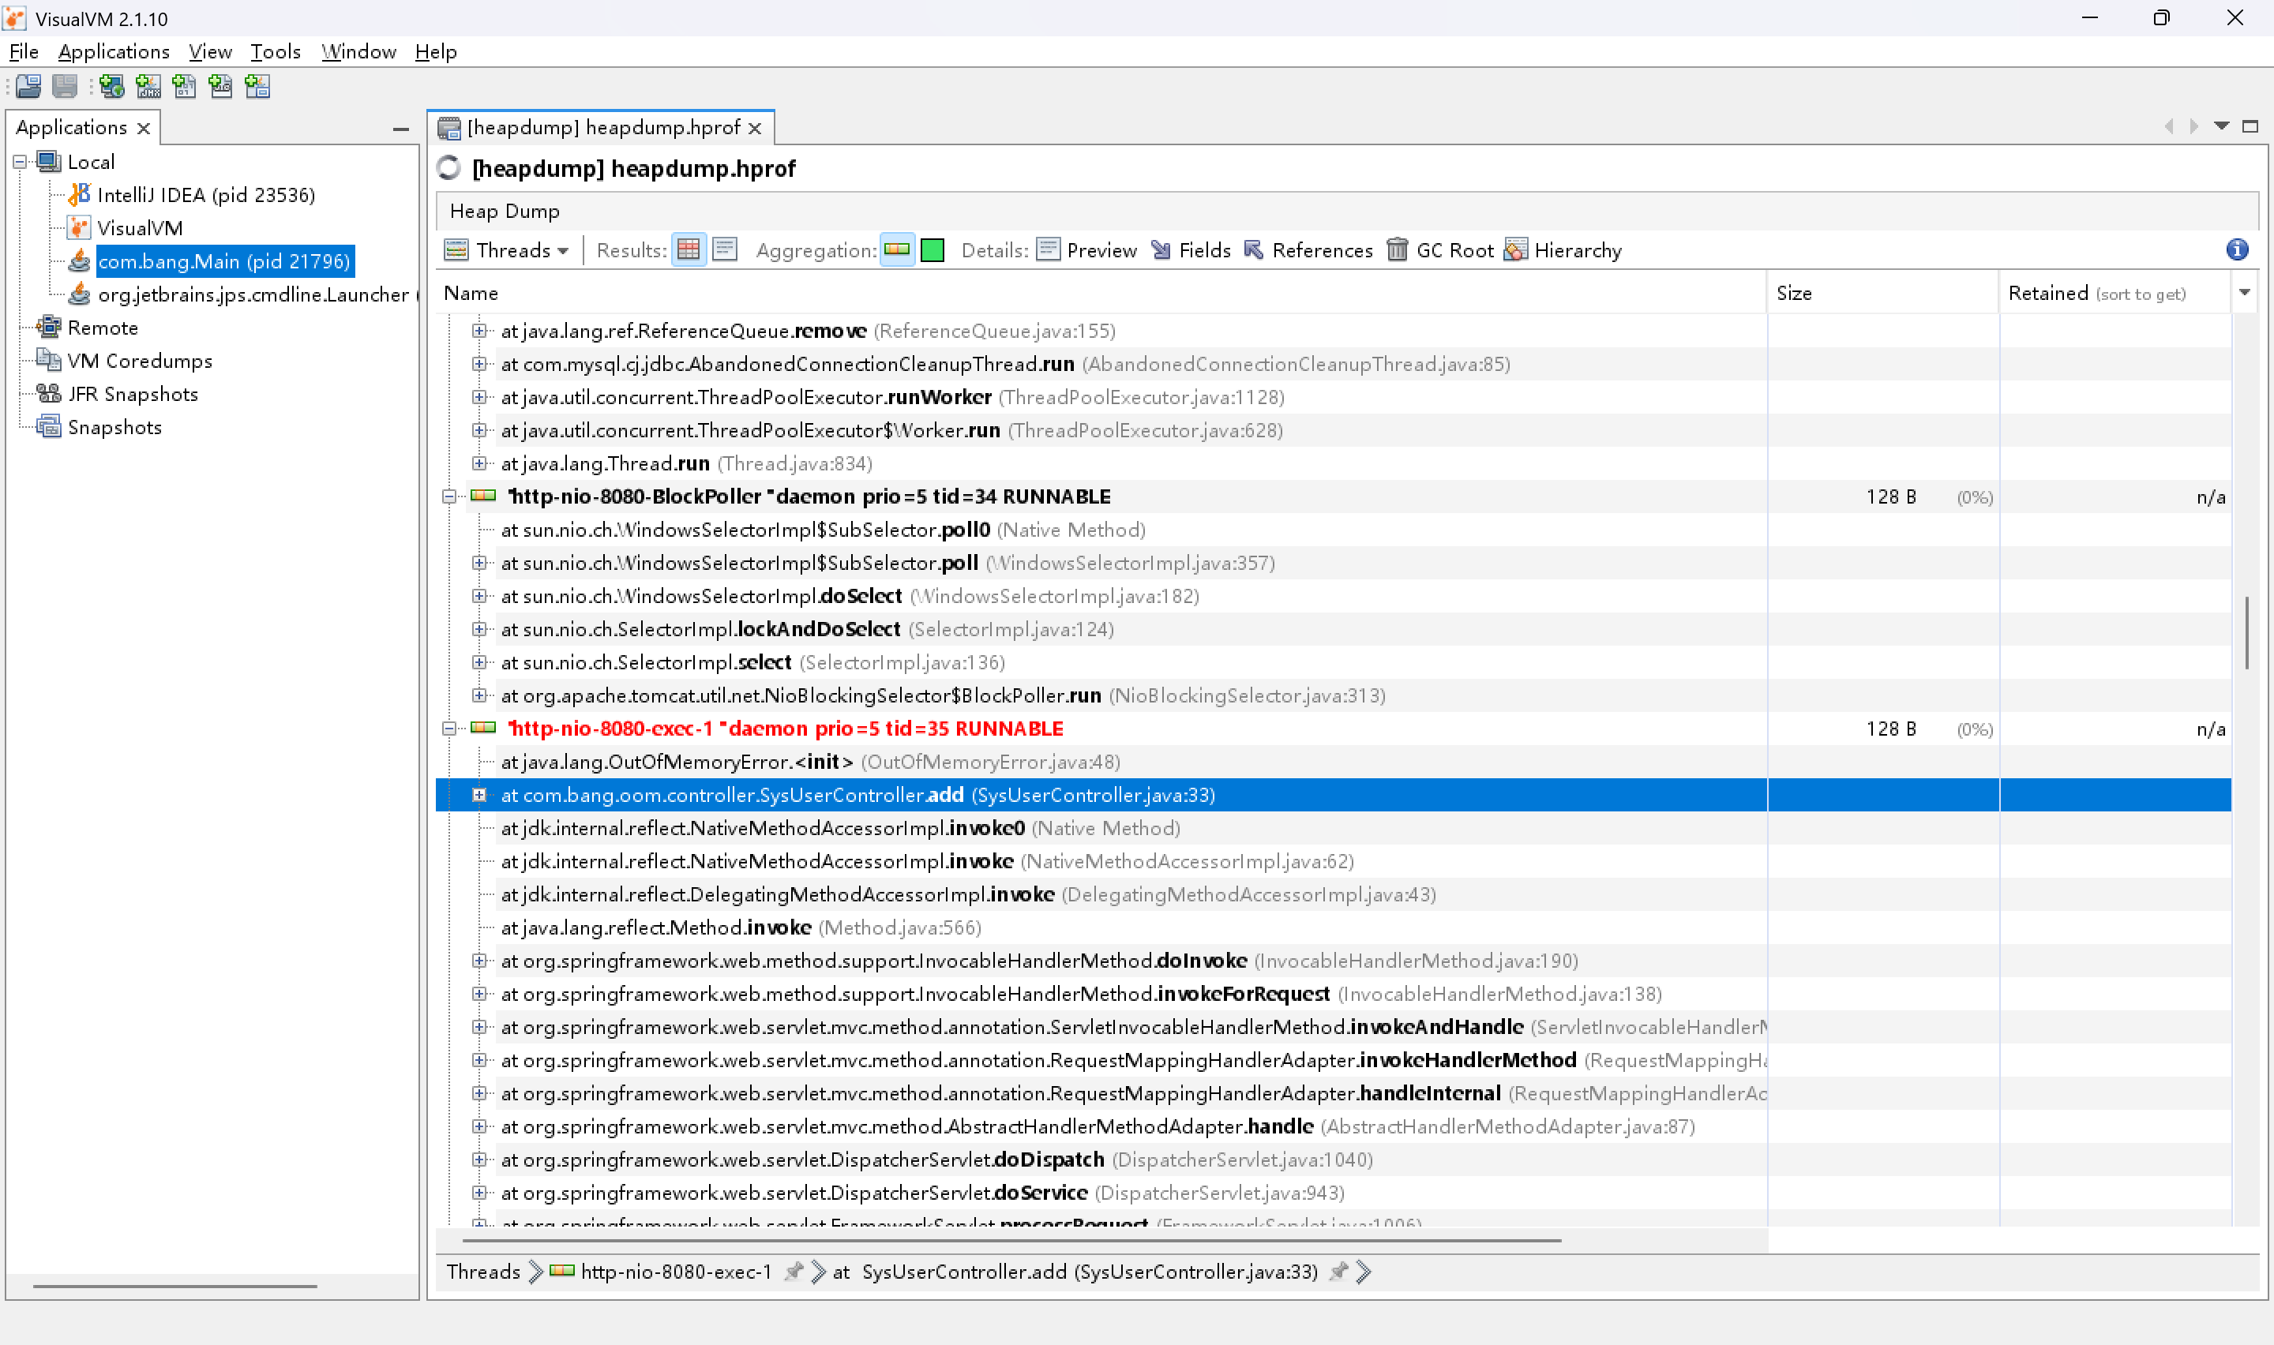Expand the SysUserController.add stack frame

tap(479, 795)
